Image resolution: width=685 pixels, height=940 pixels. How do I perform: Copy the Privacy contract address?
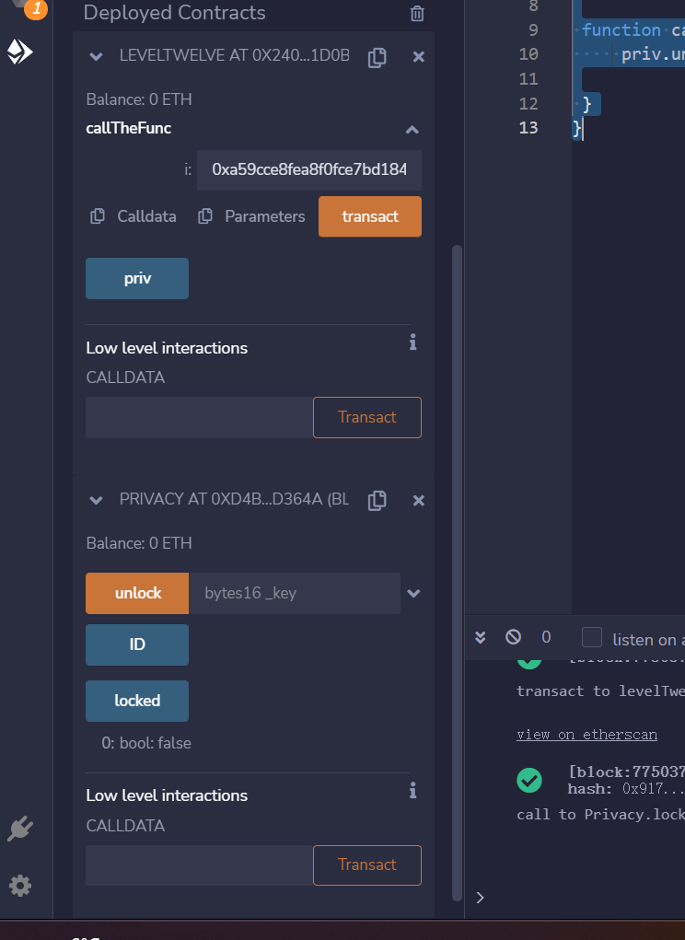[377, 500]
